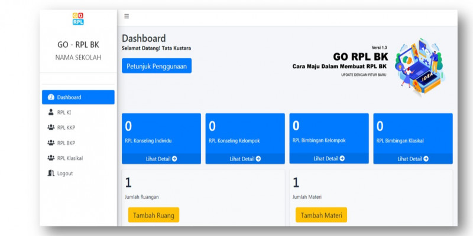The width and height of the screenshot is (473, 236).
Task: Open the RPL Klasikal menu item
Action: 78,158
